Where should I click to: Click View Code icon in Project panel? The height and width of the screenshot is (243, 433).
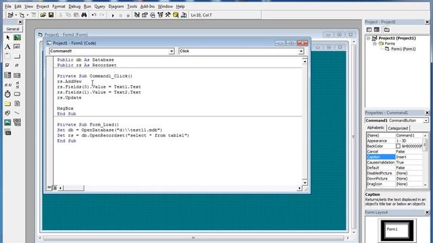point(369,30)
